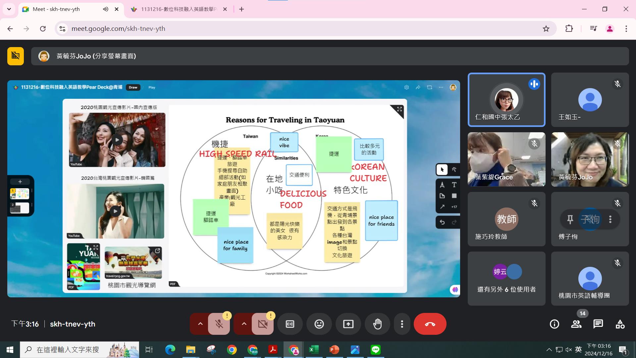The height and width of the screenshot is (358, 636).
Task: Open more options three-dot call menu
Action: [x=402, y=324]
